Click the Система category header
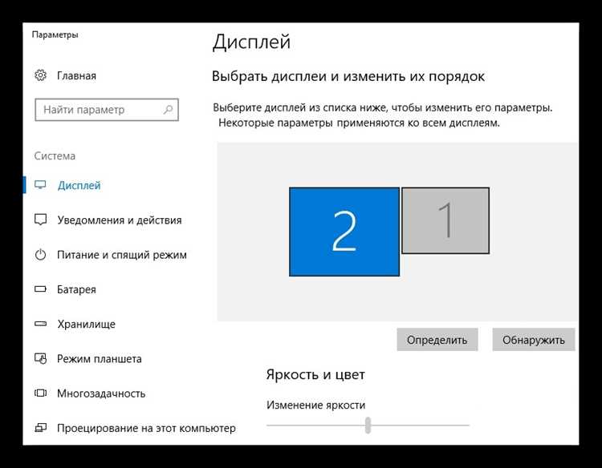This screenshot has width=602, height=468. coord(55,156)
